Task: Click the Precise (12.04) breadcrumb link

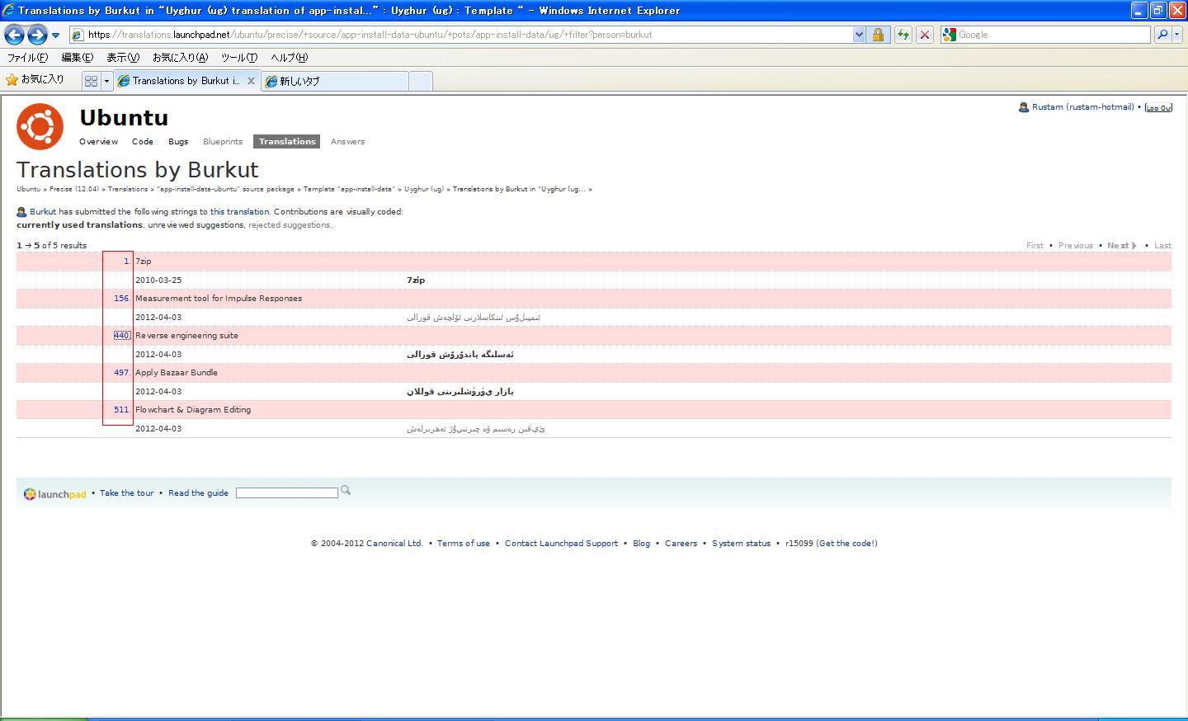Action: coord(74,189)
